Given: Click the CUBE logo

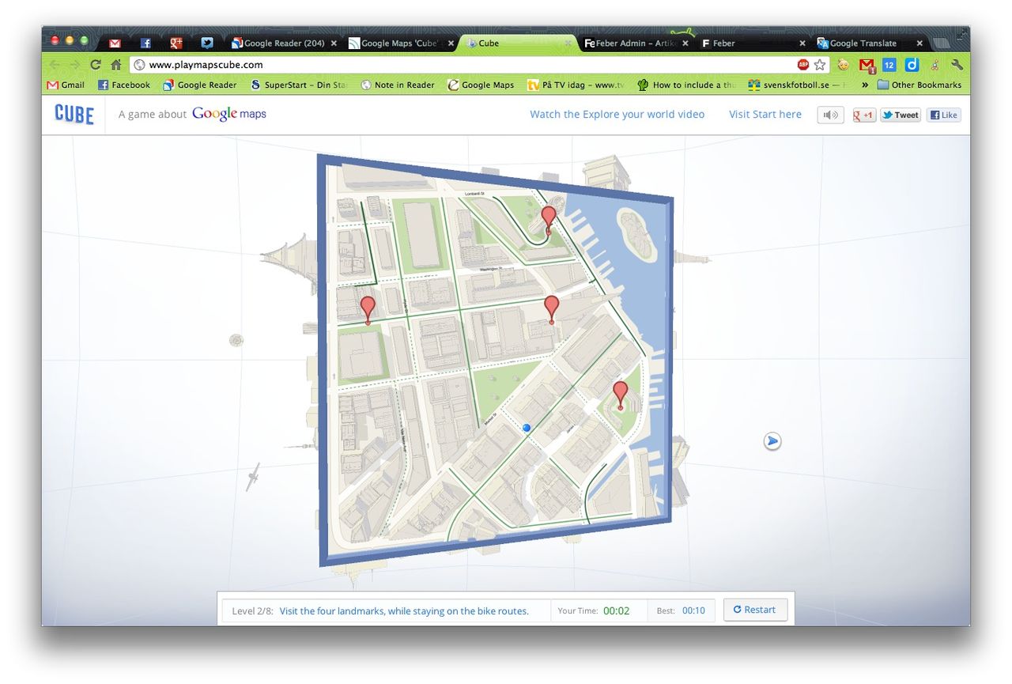Looking at the screenshot, I should pos(74,115).
